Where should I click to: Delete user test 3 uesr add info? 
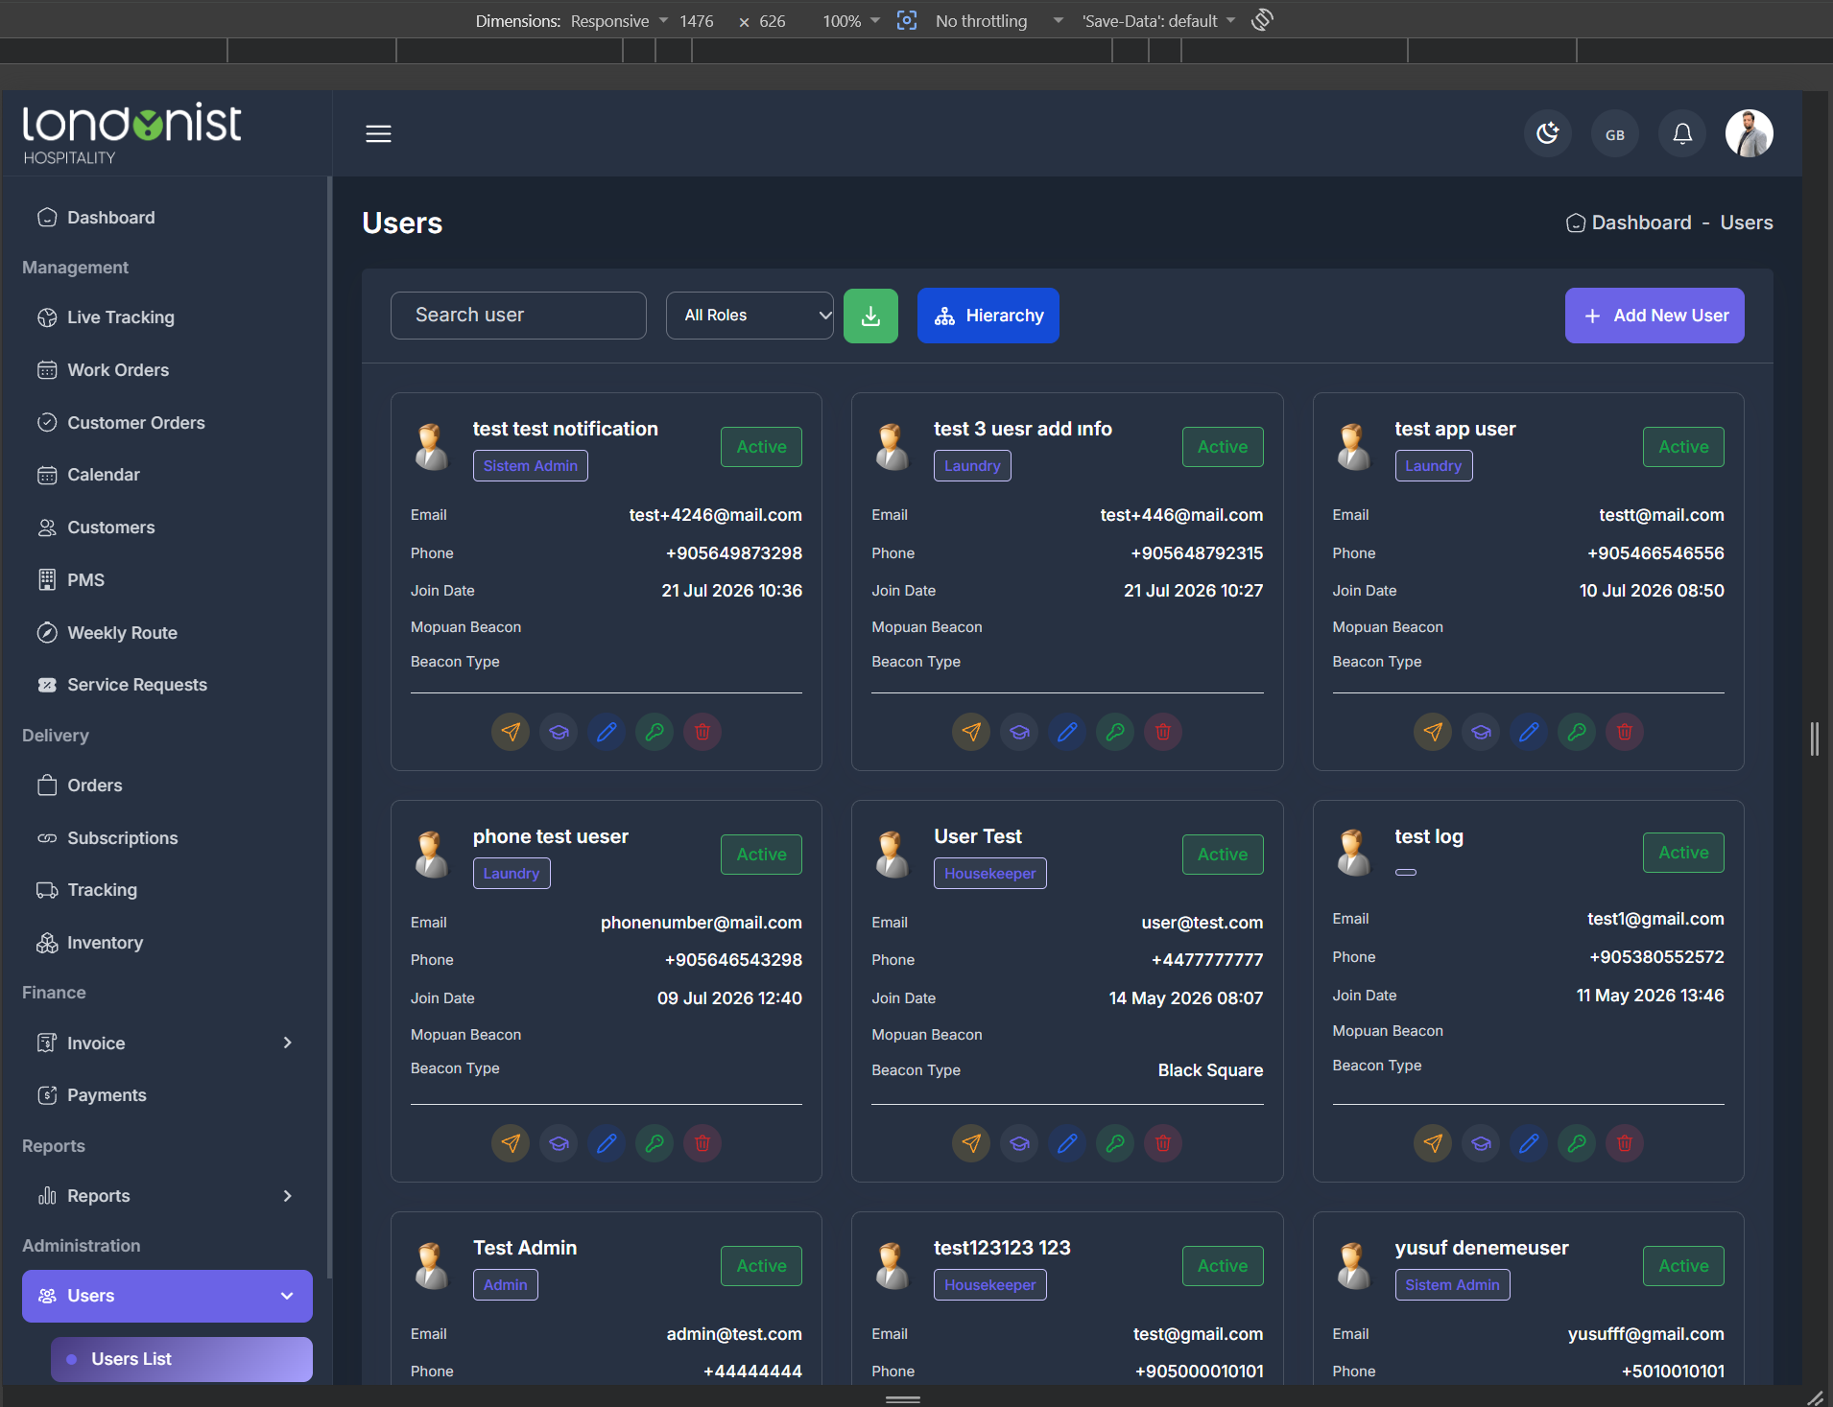tap(1163, 732)
